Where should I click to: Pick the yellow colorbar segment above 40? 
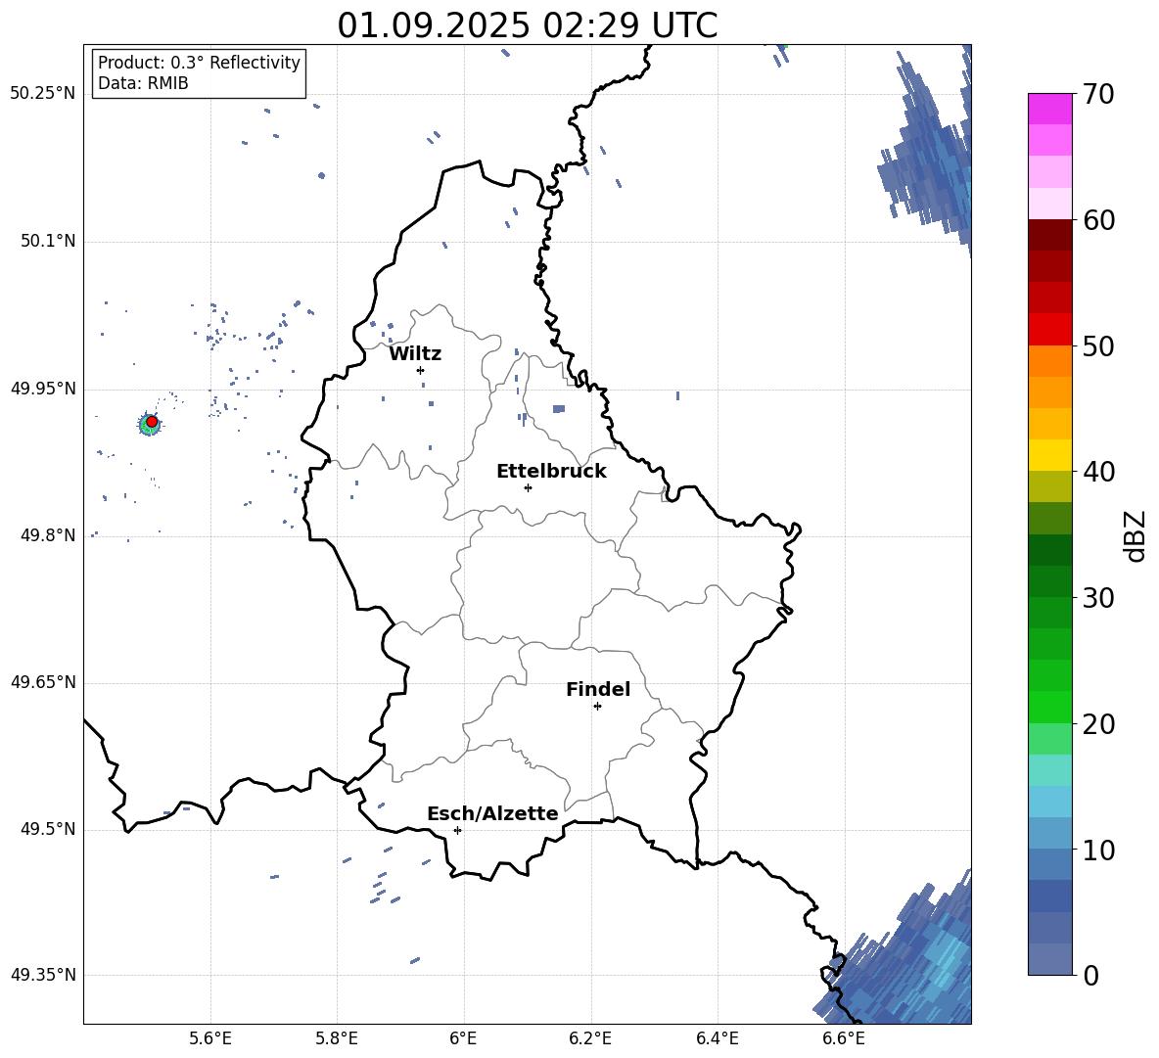point(1049,455)
